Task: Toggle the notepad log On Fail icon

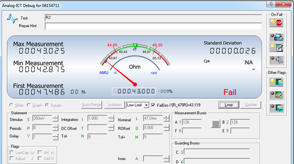Action: point(276,48)
